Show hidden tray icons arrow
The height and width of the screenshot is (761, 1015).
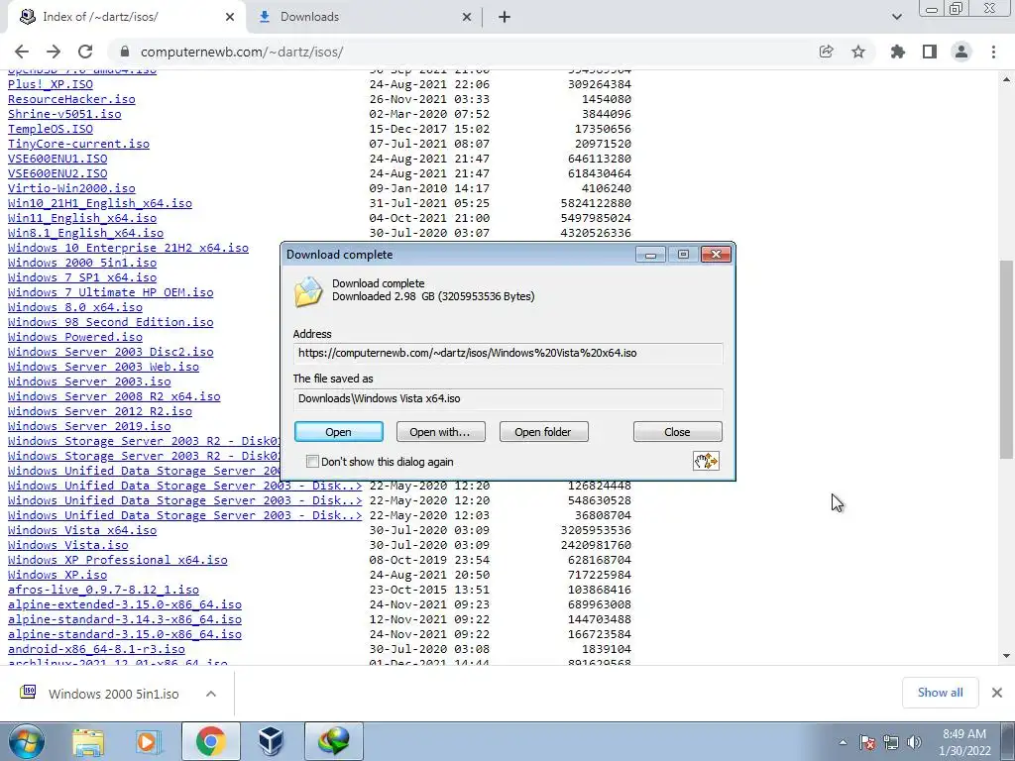843,742
